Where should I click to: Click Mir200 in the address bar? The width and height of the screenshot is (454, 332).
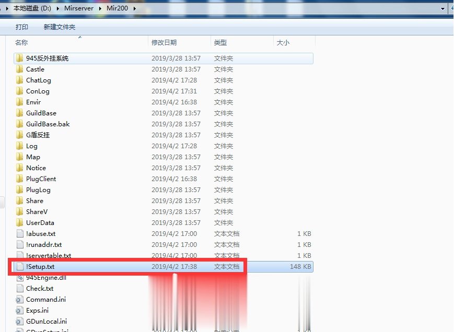pyautogui.click(x=117, y=8)
